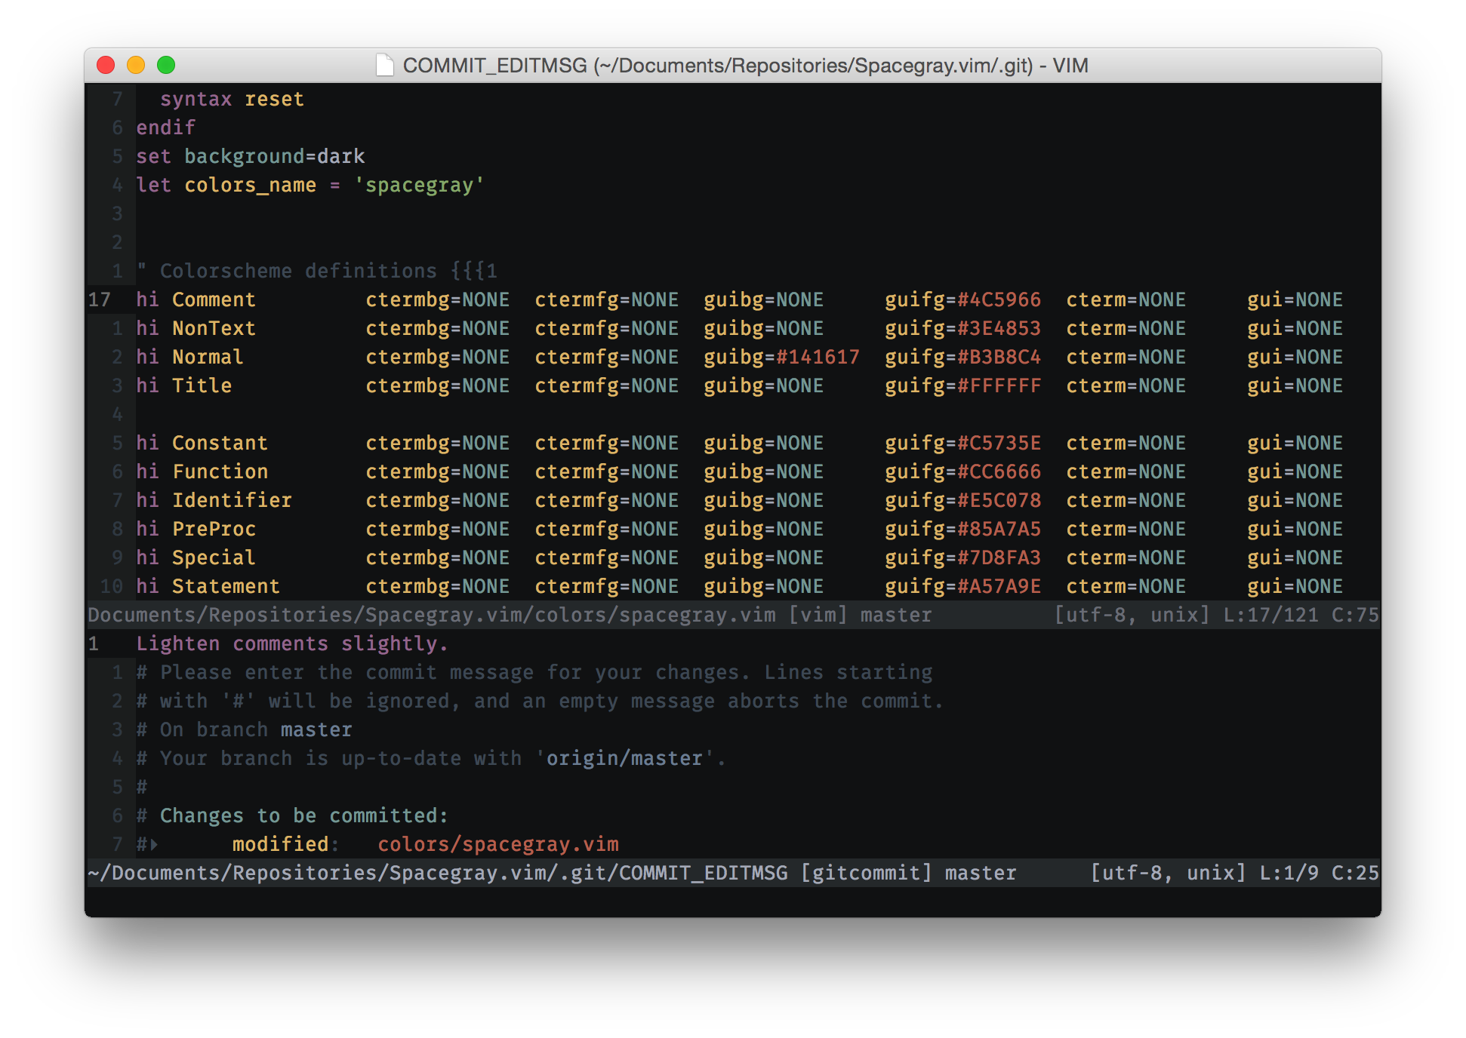Click the 'Changes to be committed:' comment line

[303, 815]
